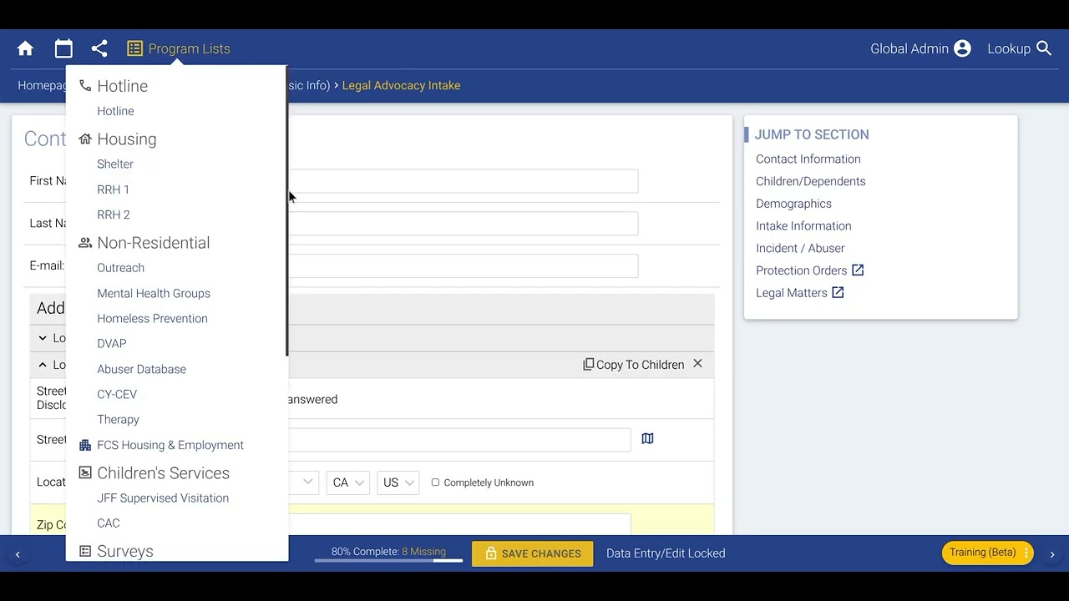The height and width of the screenshot is (601, 1069).
Task: Click left arrow in bottom bar
Action: tap(18, 554)
